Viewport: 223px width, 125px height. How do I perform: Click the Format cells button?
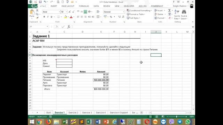[160, 18]
